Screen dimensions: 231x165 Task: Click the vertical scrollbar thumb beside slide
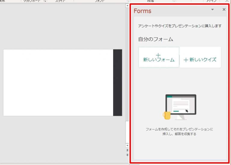click(x=127, y=132)
